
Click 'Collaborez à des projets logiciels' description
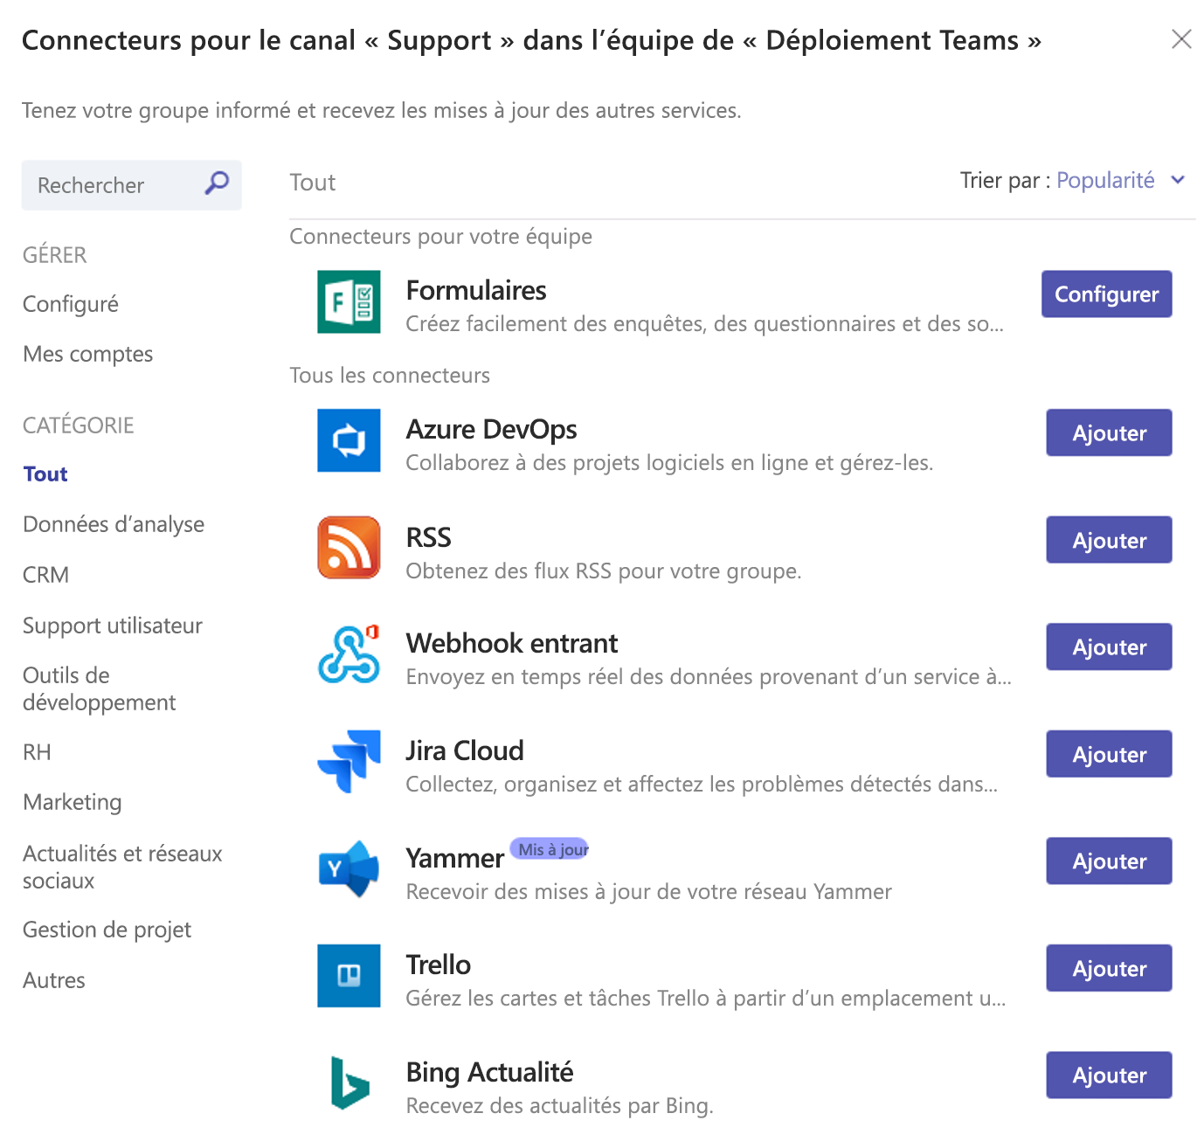coord(669,462)
